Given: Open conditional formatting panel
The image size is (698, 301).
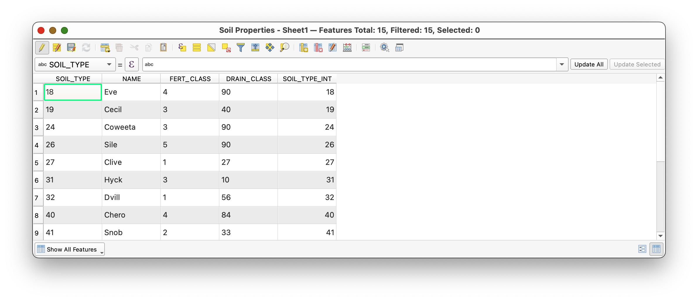Looking at the screenshot, I should coord(366,47).
